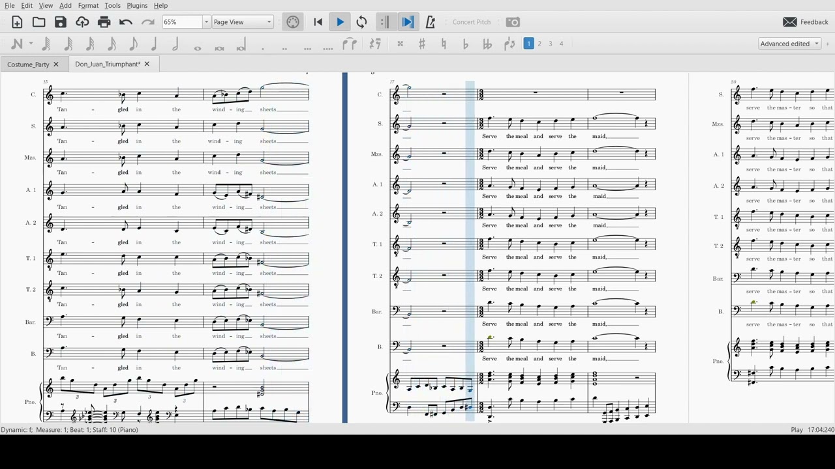The image size is (835, 469).
Task: Save the score with the floppy disk icon
Action: 61,22
